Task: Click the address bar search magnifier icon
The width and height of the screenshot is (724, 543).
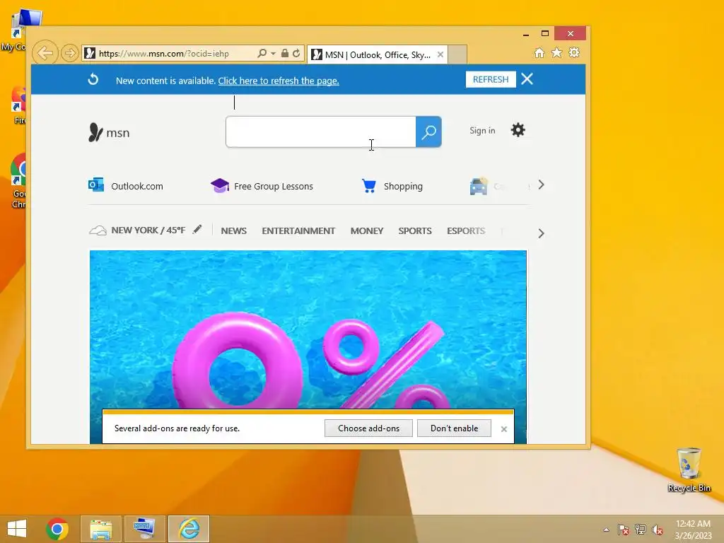Action: pos(262,53)
